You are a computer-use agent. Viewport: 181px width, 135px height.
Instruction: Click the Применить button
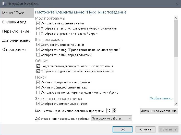pyautogui.click(x=168, y=129)
